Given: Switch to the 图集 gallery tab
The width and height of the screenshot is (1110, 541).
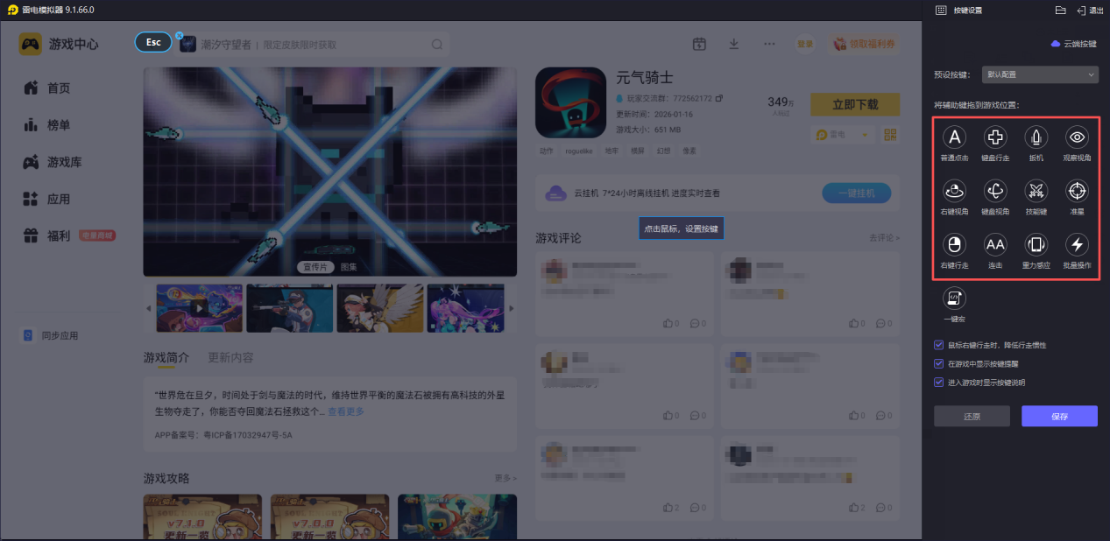Looking at the screenshot, I should (349, 267).
